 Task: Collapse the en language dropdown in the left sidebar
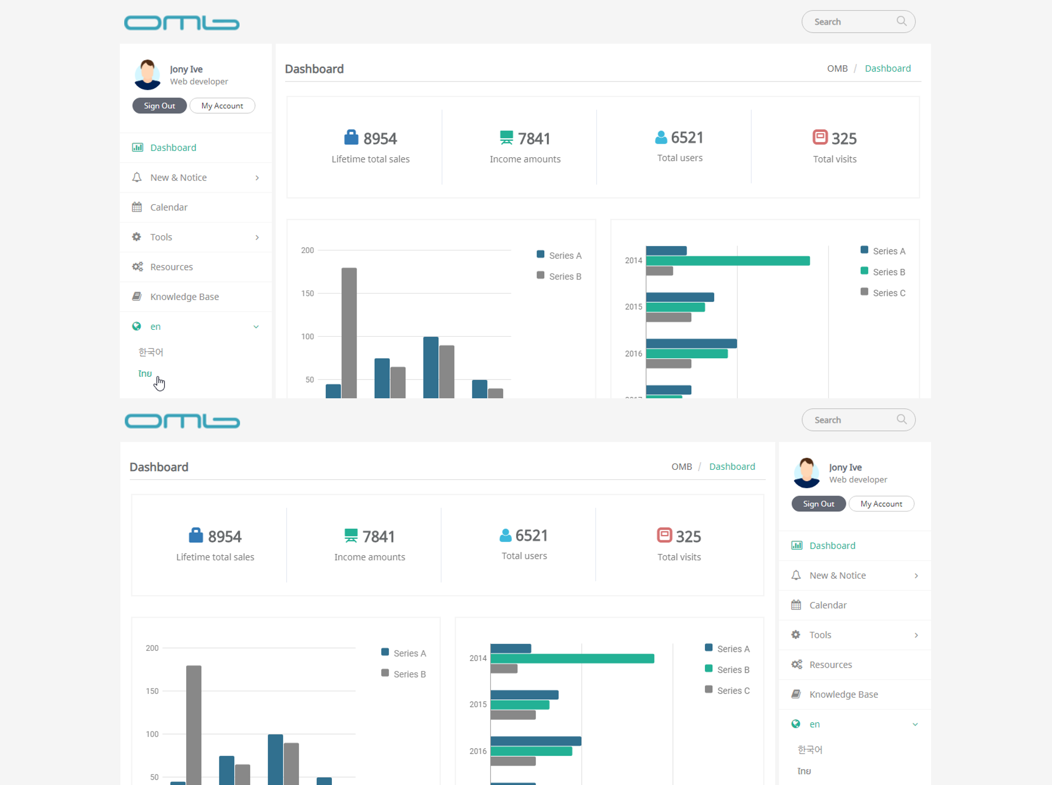coord(256,327)
